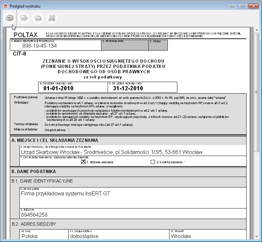Open the title bar application icon menu

coord(5,6)
